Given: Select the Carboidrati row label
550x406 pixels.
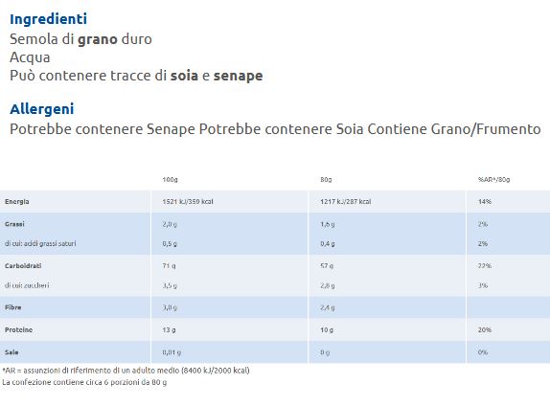Looking at the screenshot, I should 23,266.
